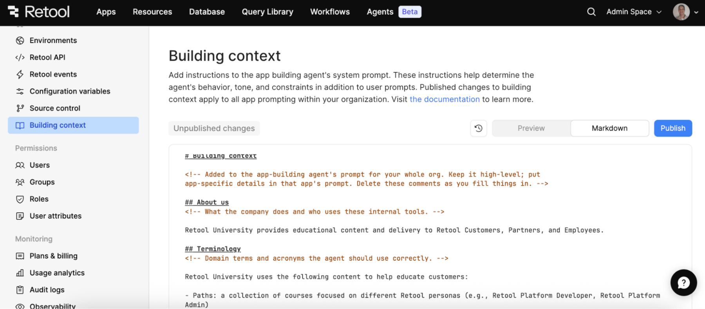Click the Usage analytics chart icon

[20, 273]
